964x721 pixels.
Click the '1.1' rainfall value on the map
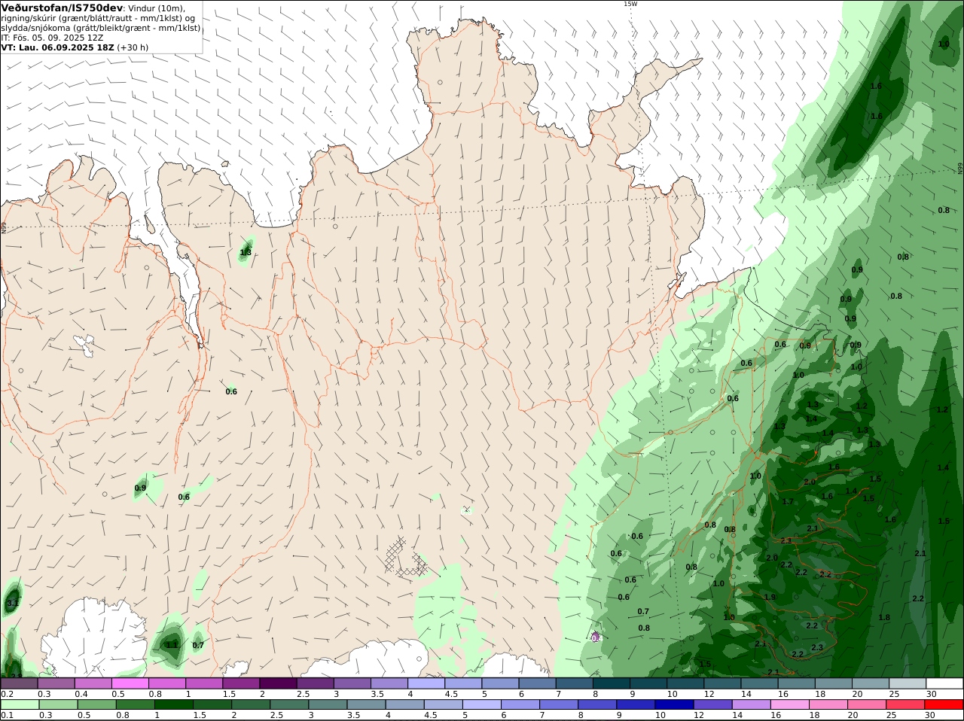coord(172,645)
